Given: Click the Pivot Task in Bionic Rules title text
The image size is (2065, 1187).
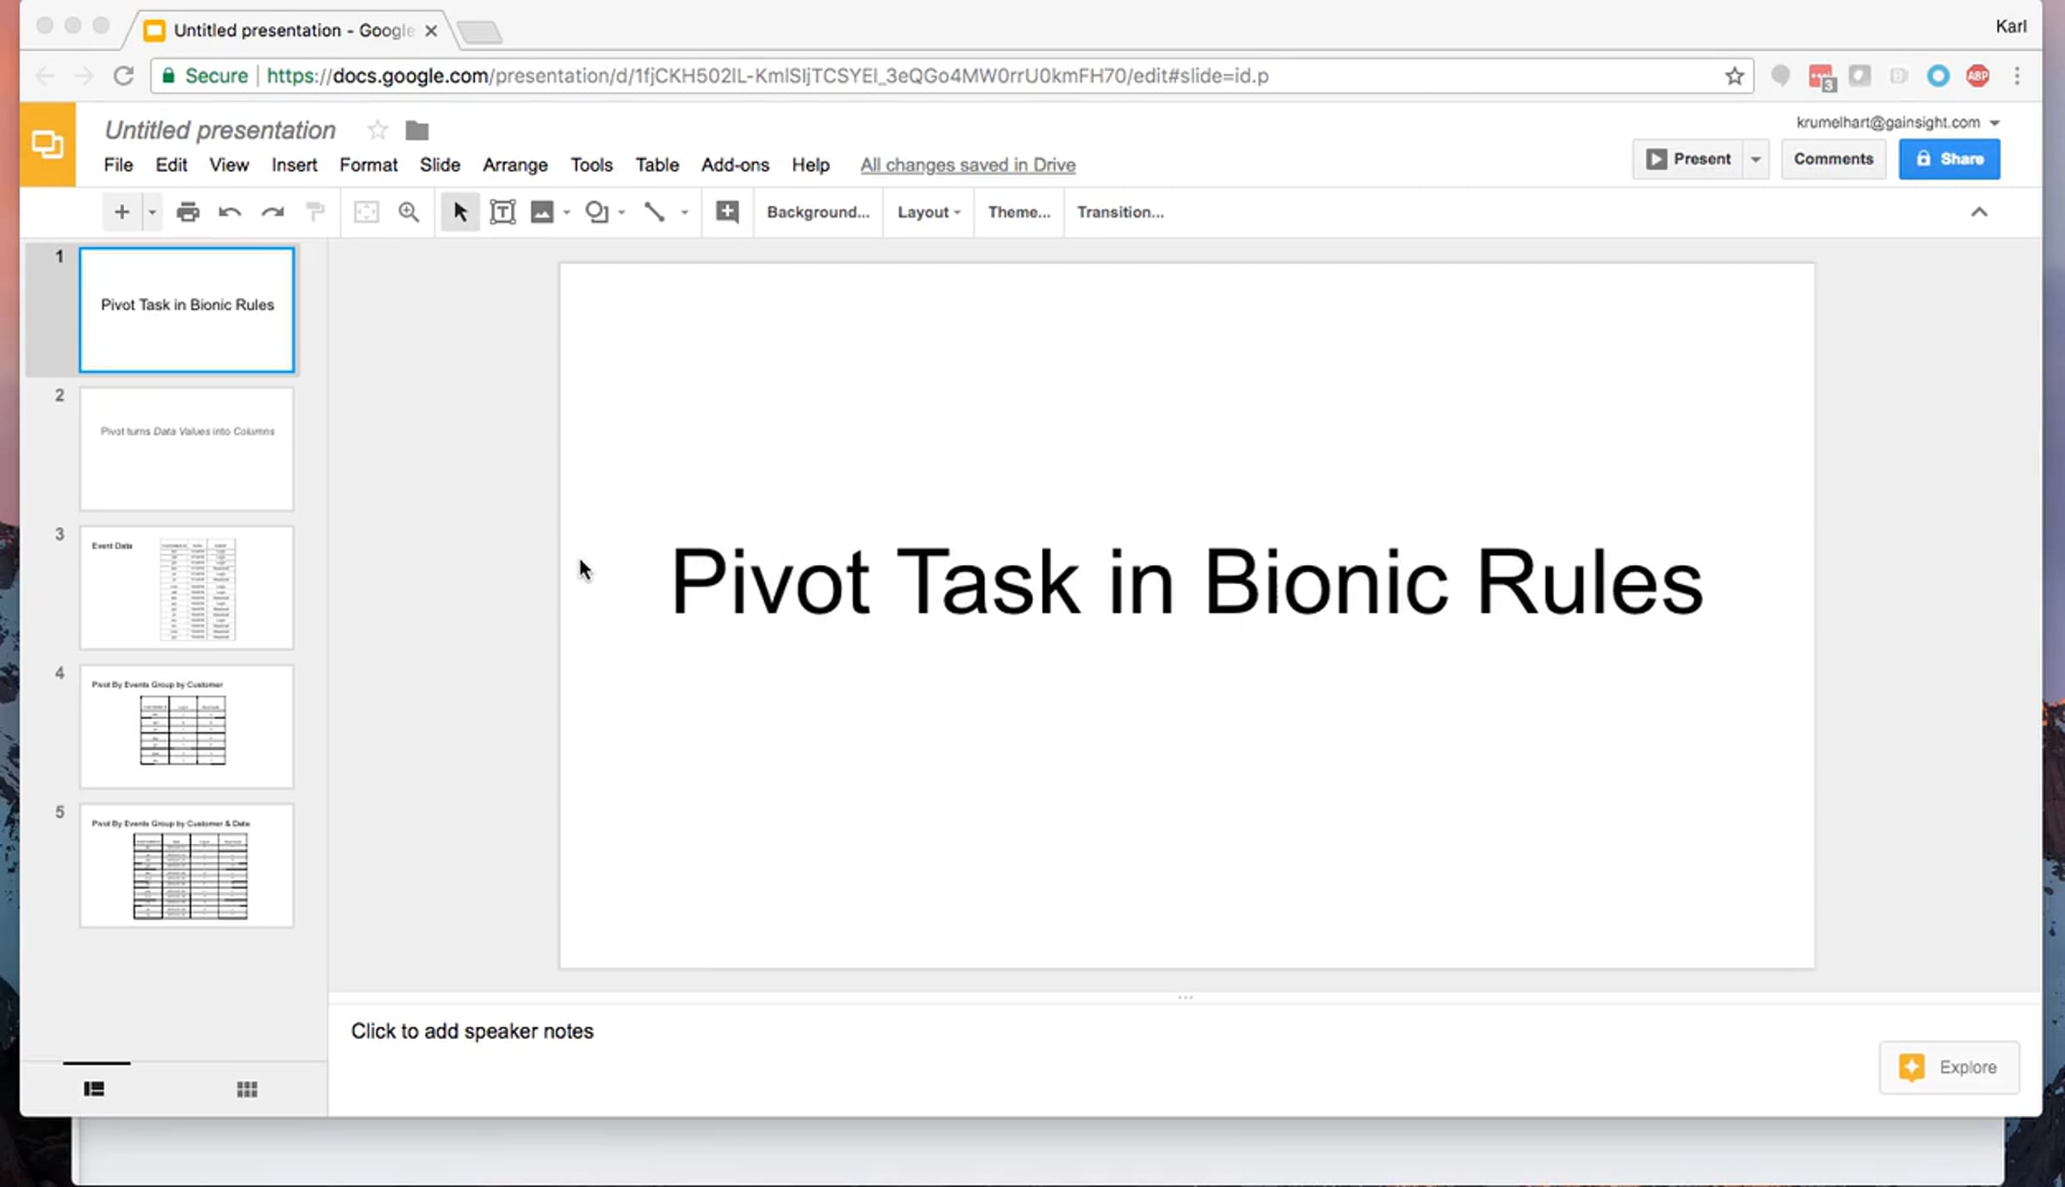Looking at the screenshot, I should (1187, 582).
